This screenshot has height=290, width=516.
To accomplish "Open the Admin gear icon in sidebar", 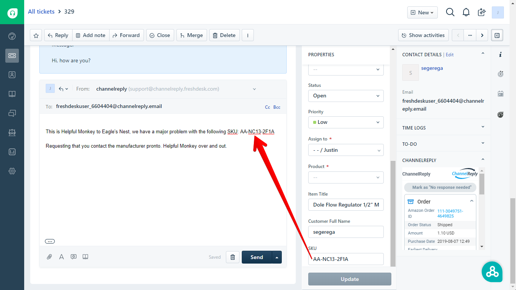I will click(x=12, y=171).
